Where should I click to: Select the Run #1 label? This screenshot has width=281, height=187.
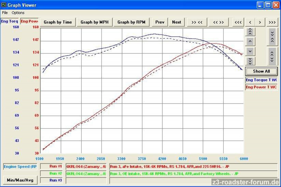(51, 166)
